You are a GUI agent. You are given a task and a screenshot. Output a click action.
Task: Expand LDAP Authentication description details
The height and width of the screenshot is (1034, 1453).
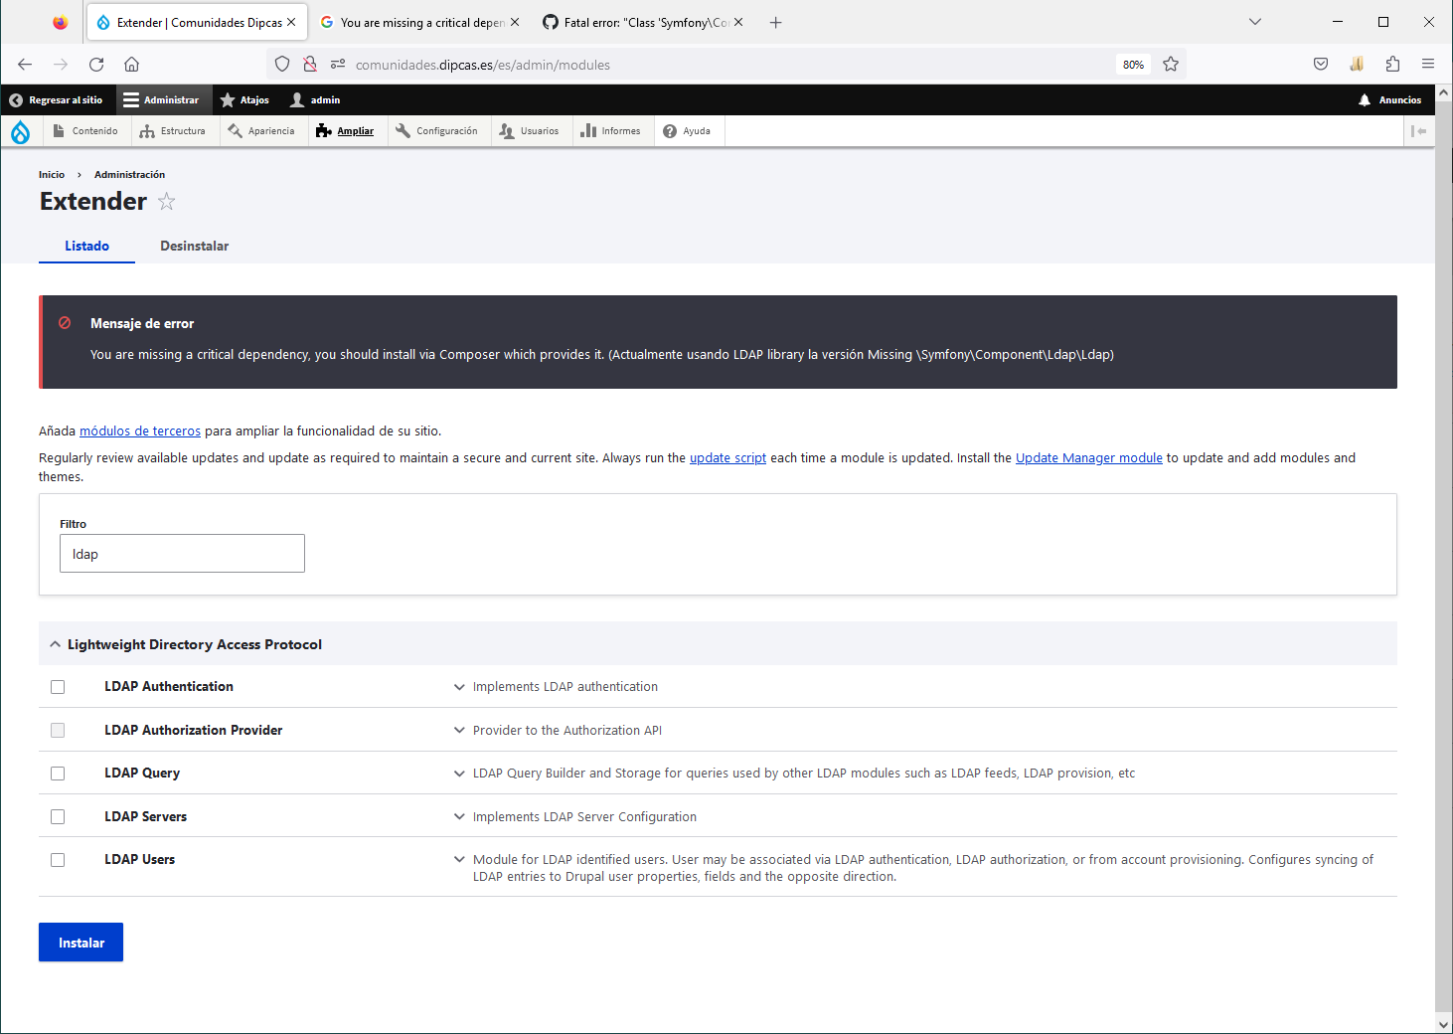(x=459, y=687)
